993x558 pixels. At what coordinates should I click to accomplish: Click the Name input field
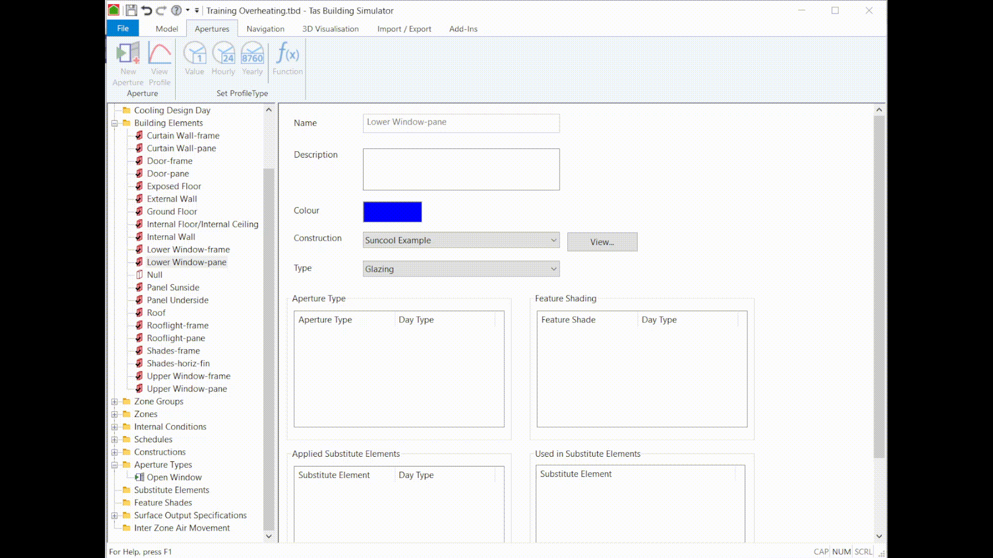click(x=461, y=122)
